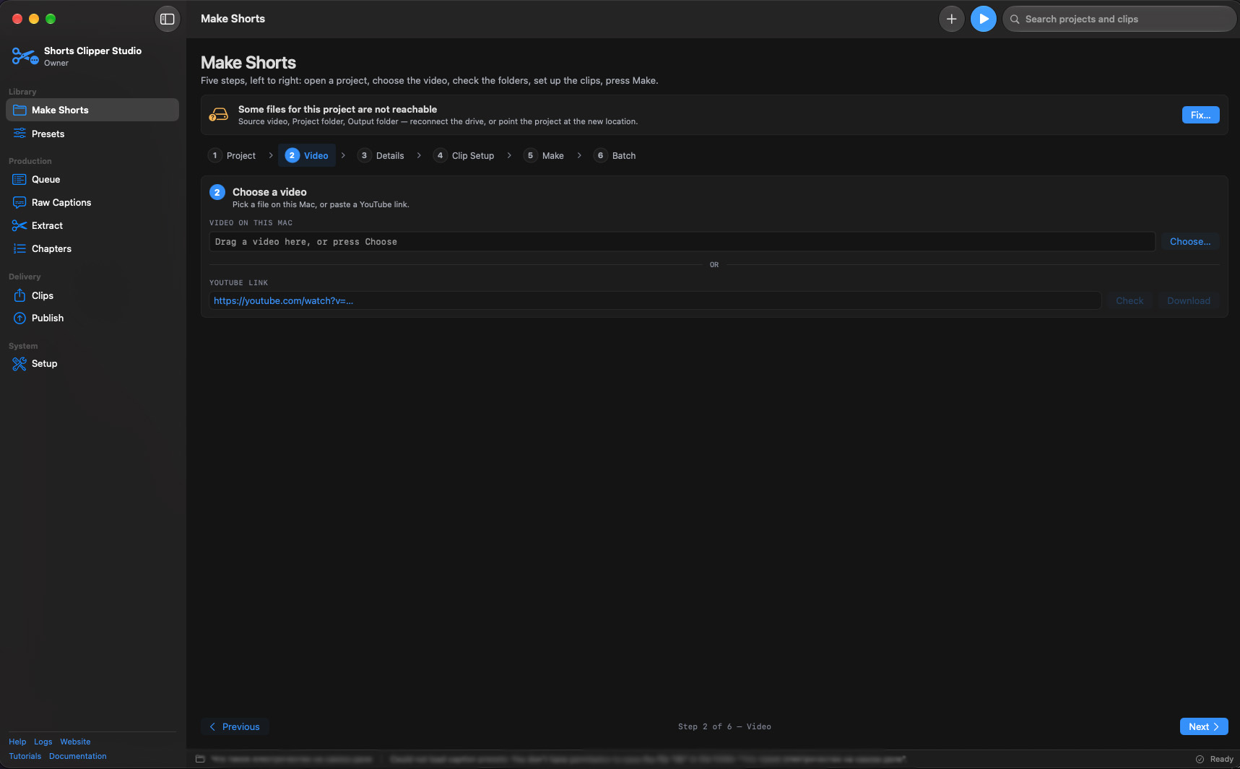1240x769 pixels.
Task: Click the video file path drop field
Action: [682, 242]
